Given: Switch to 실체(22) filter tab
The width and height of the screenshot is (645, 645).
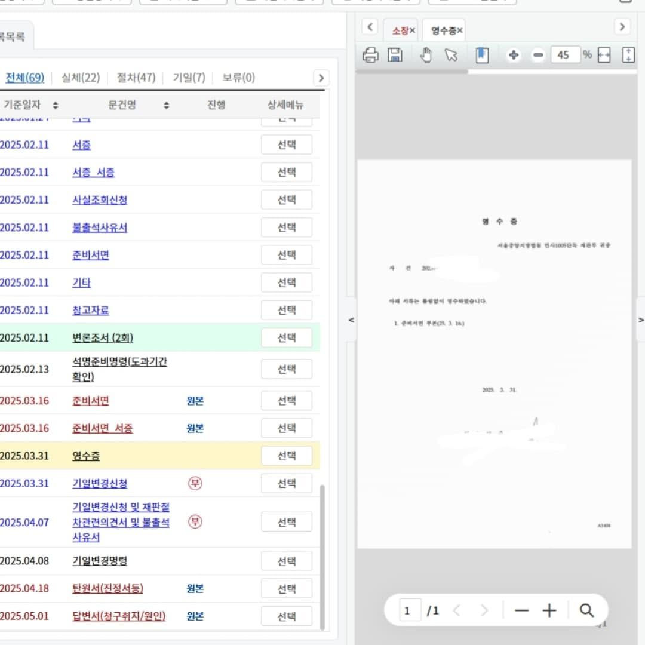Looking at the screenshot, I should click(x=81, y=77).
